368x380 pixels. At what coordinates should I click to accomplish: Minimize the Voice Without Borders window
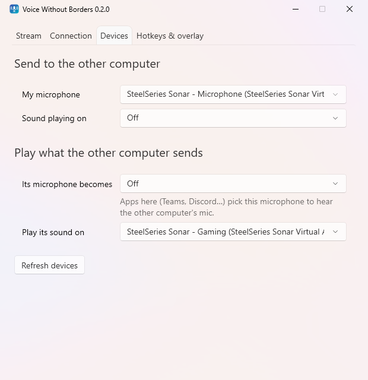[296, 9]
